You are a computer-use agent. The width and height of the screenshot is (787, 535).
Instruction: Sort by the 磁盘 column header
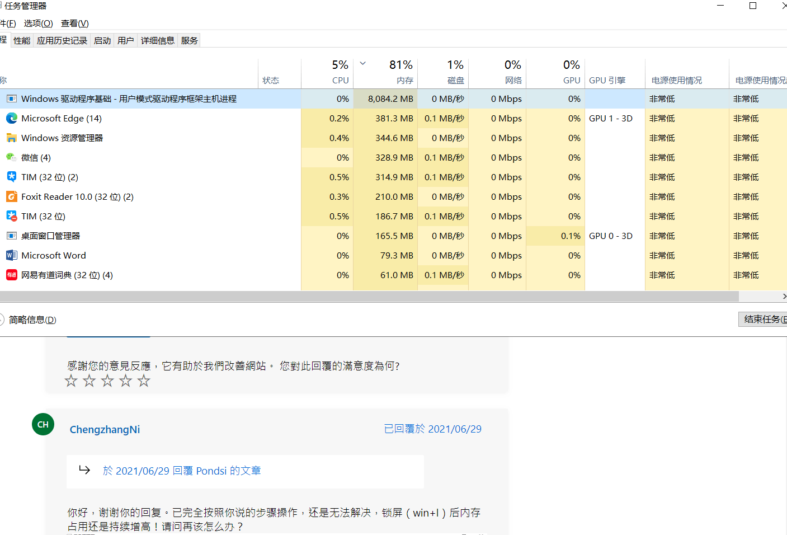[x=443, y=73]
